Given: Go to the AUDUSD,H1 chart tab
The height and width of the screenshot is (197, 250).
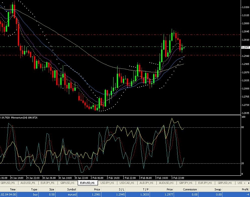Looking at the screenshot, I should point(166,183).
